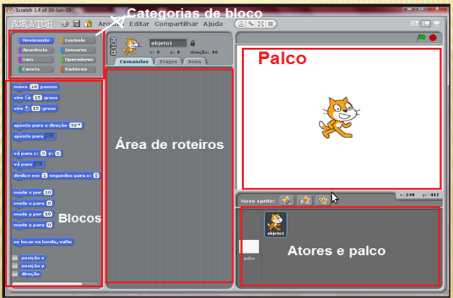This screenshot has height=298, width=453.
Task: Set rotation style to don't rotate
Action: tap(113, 53)
